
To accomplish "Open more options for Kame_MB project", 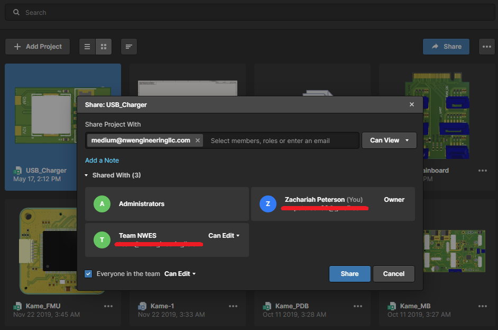I will pos(483,306).
